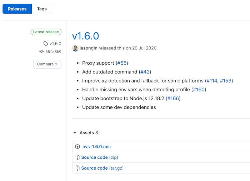
Task: Click the text 'Add outdated command'
Action: (x=110, y=72)
